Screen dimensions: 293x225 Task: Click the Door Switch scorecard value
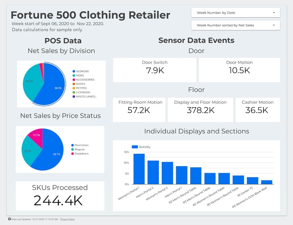(x=155, y=71)
